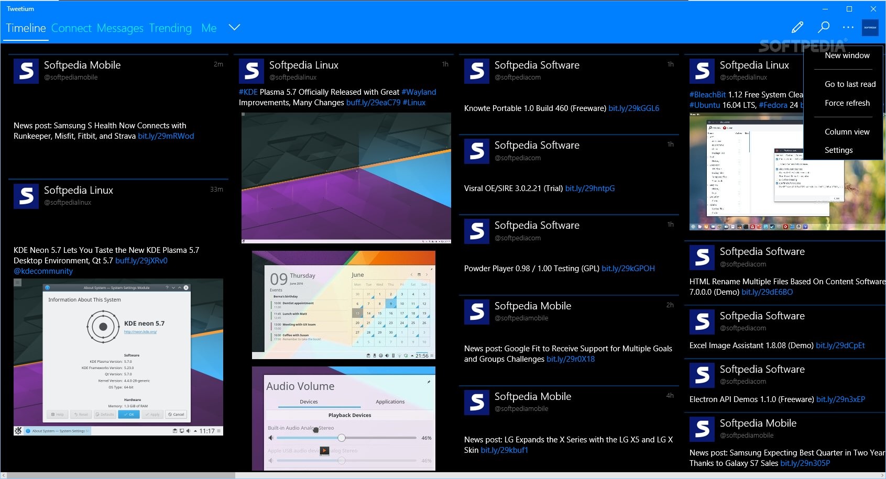
Task: Click avatar on the Powder Player tweet
Action: pos(477,231)
